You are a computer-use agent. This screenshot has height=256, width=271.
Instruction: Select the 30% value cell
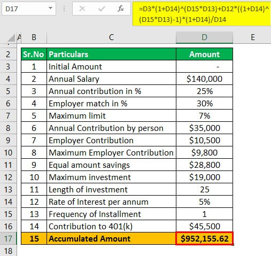pos(204,103)
